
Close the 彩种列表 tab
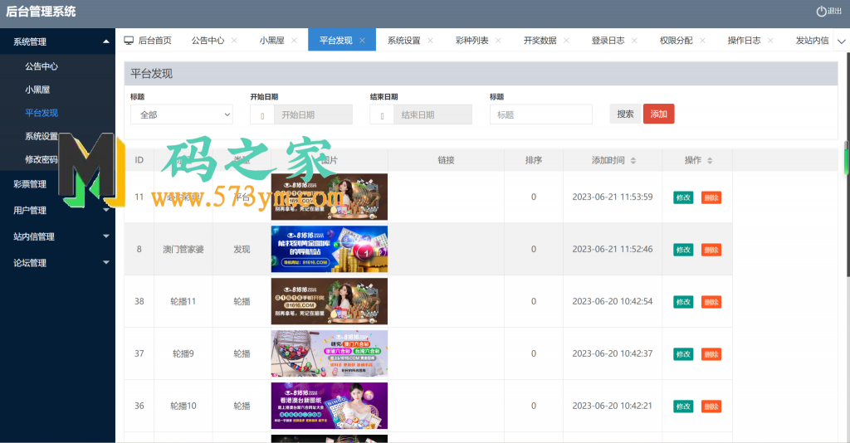(498, 41)
